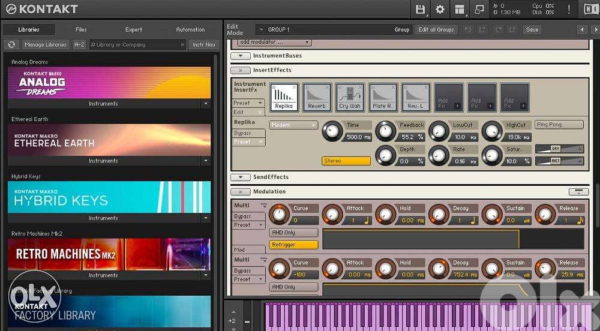Image resolution: width=600 pixels, height=331 pixels.
Task: Click the Replika HighCut knob
Action: click(x=492, y=131)
